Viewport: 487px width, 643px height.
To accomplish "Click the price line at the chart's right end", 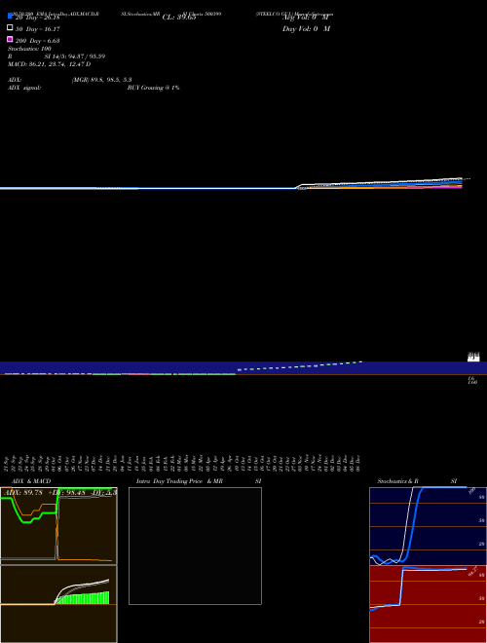I will (x=460, y=179).
